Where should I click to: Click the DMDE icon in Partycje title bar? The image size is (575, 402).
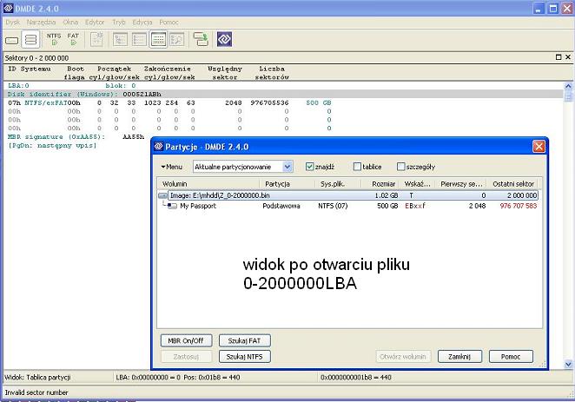pos(158,147)
